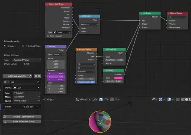Open the Voronoi F1 feature dropdown

[x=86, y=68]
